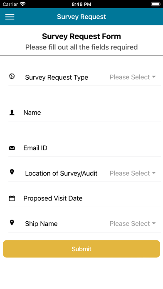The image size is (163, 289).
Task: Tap the envelope icon next to Email ID
Action: (12, 148)
